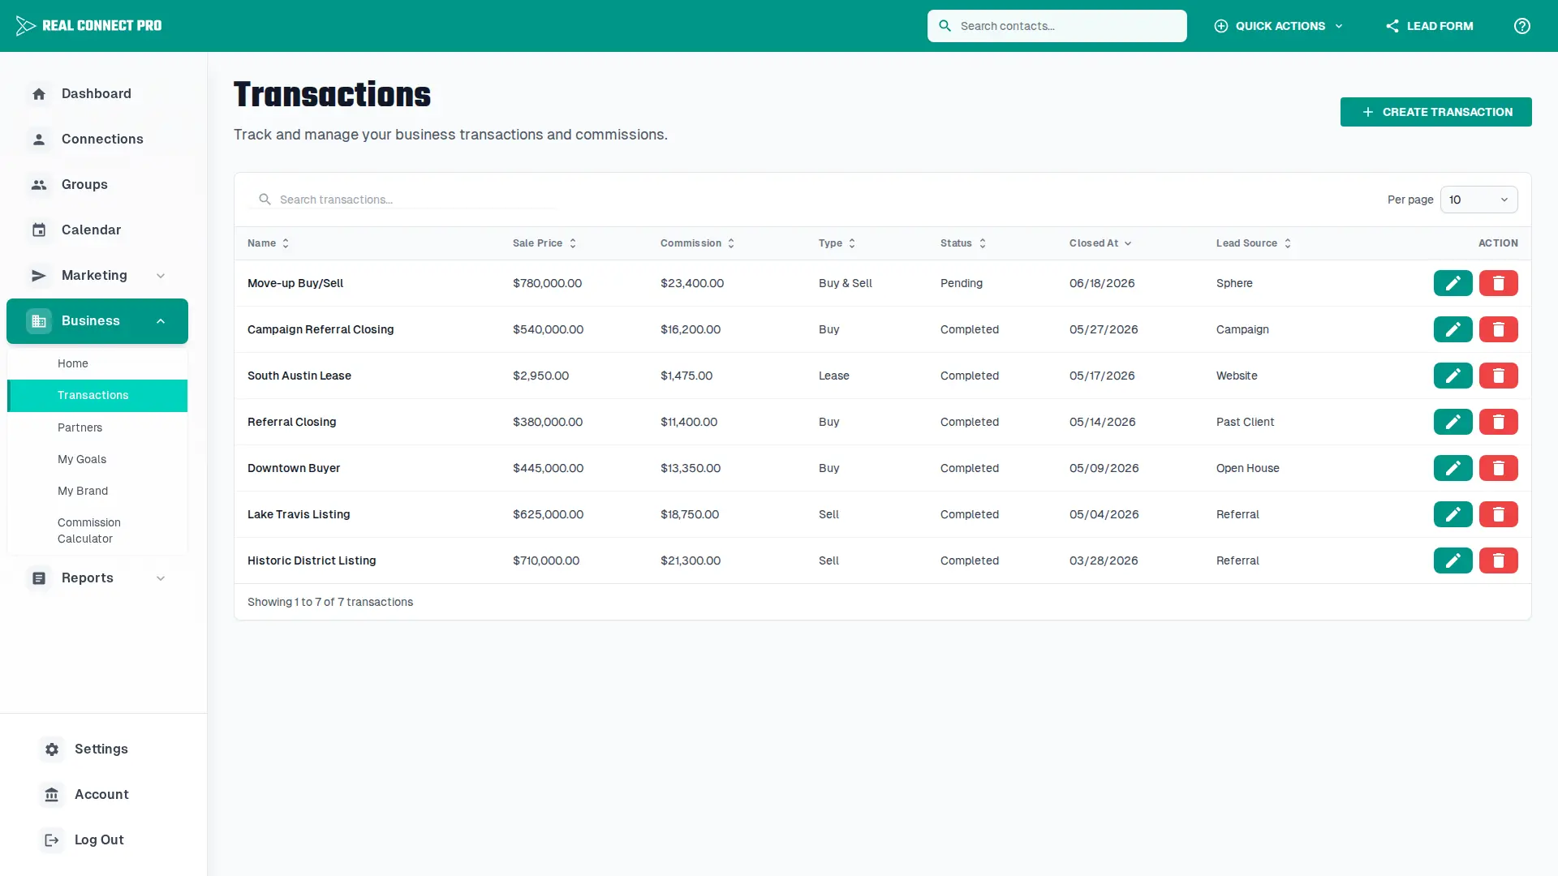
Task: Edit the Historic District Listing transaction
Action: 1453,560
